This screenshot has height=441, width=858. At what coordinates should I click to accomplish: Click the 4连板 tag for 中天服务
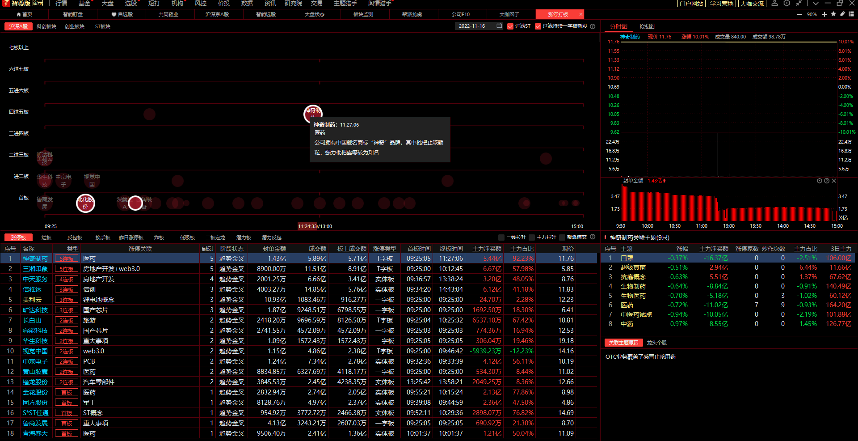(x=67, y=279)
